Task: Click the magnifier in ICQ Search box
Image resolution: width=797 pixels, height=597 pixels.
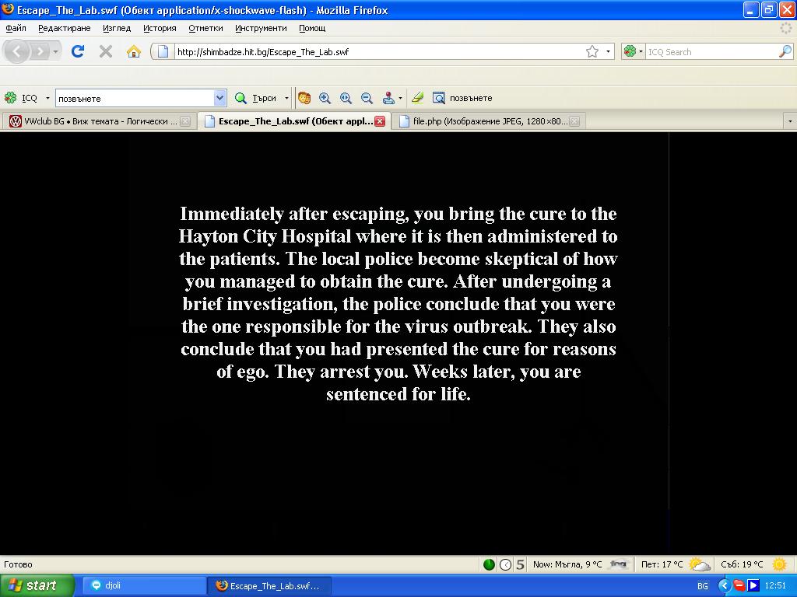Action: coord(785,51)
